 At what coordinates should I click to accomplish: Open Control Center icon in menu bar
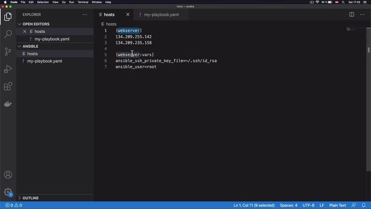tap(365, 2)
